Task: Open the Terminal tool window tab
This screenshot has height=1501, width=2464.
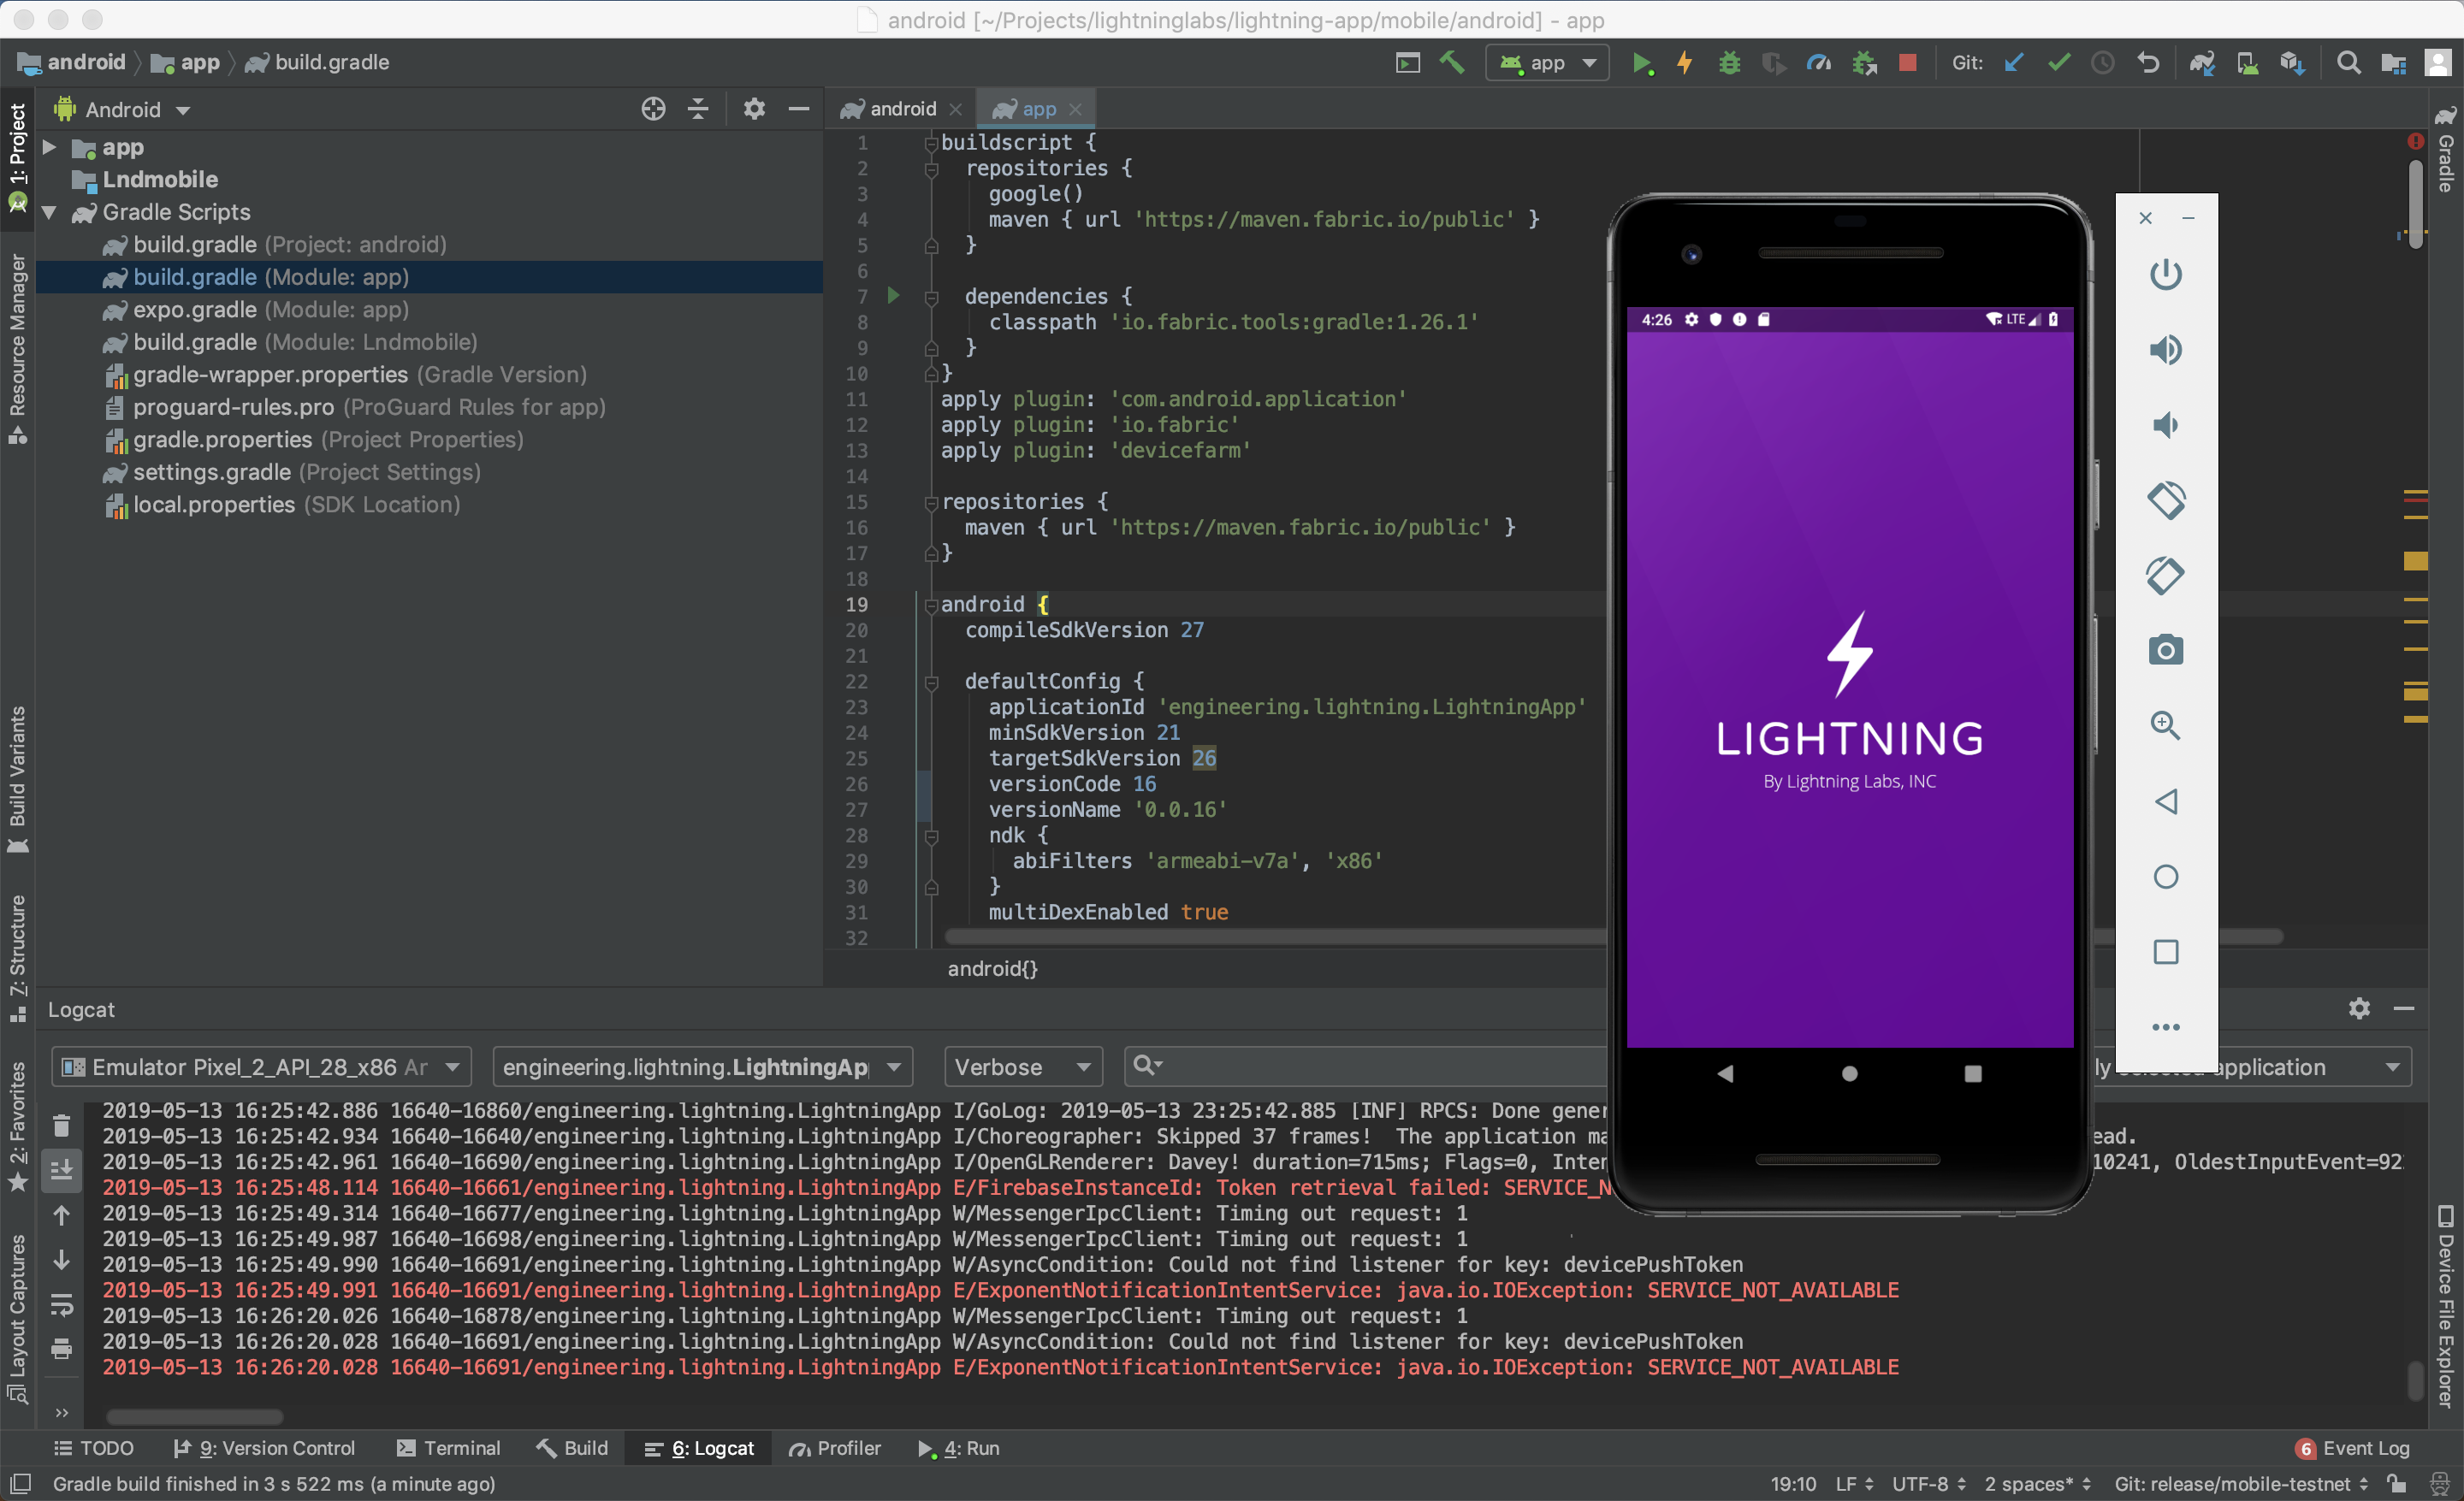Action: (x=448, y=1448)
